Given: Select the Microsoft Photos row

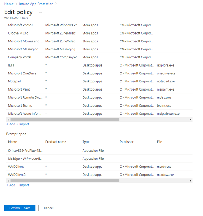Looking at the screenshot, I should pos(99,25).
